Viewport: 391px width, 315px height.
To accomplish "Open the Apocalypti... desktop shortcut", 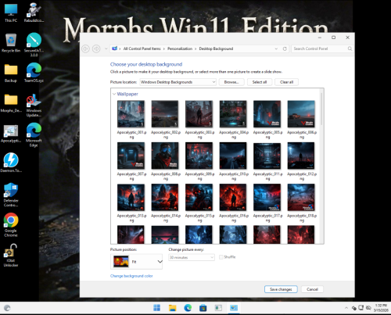I will [x=11, y=133].
